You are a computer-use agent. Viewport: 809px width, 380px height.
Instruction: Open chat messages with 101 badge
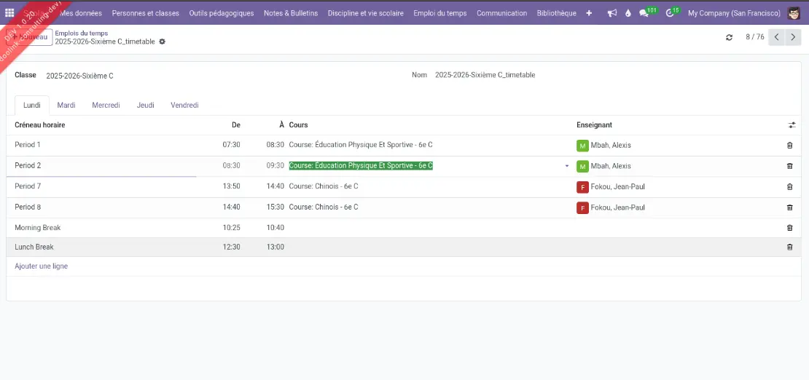(x=644, y=13)
